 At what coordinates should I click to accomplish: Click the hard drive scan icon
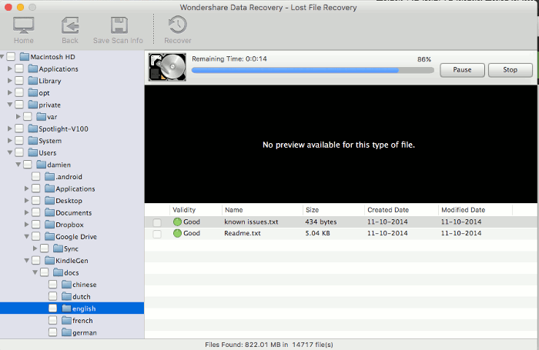[167, 67]
